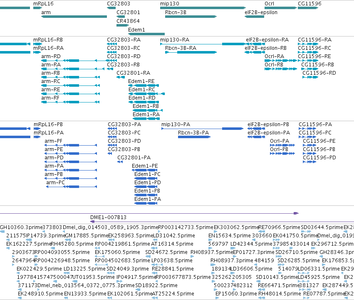Click the arm-PC protein feature
The width and height of the screenshot is (354, 300).
click(72, 187)
